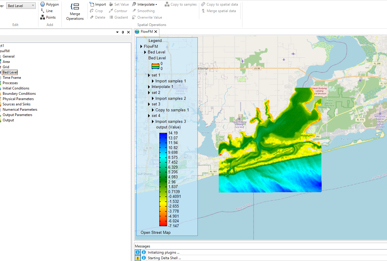Screen dimensions: 387x261
Task: Open Merge Operations
Action: pos(75,12)
